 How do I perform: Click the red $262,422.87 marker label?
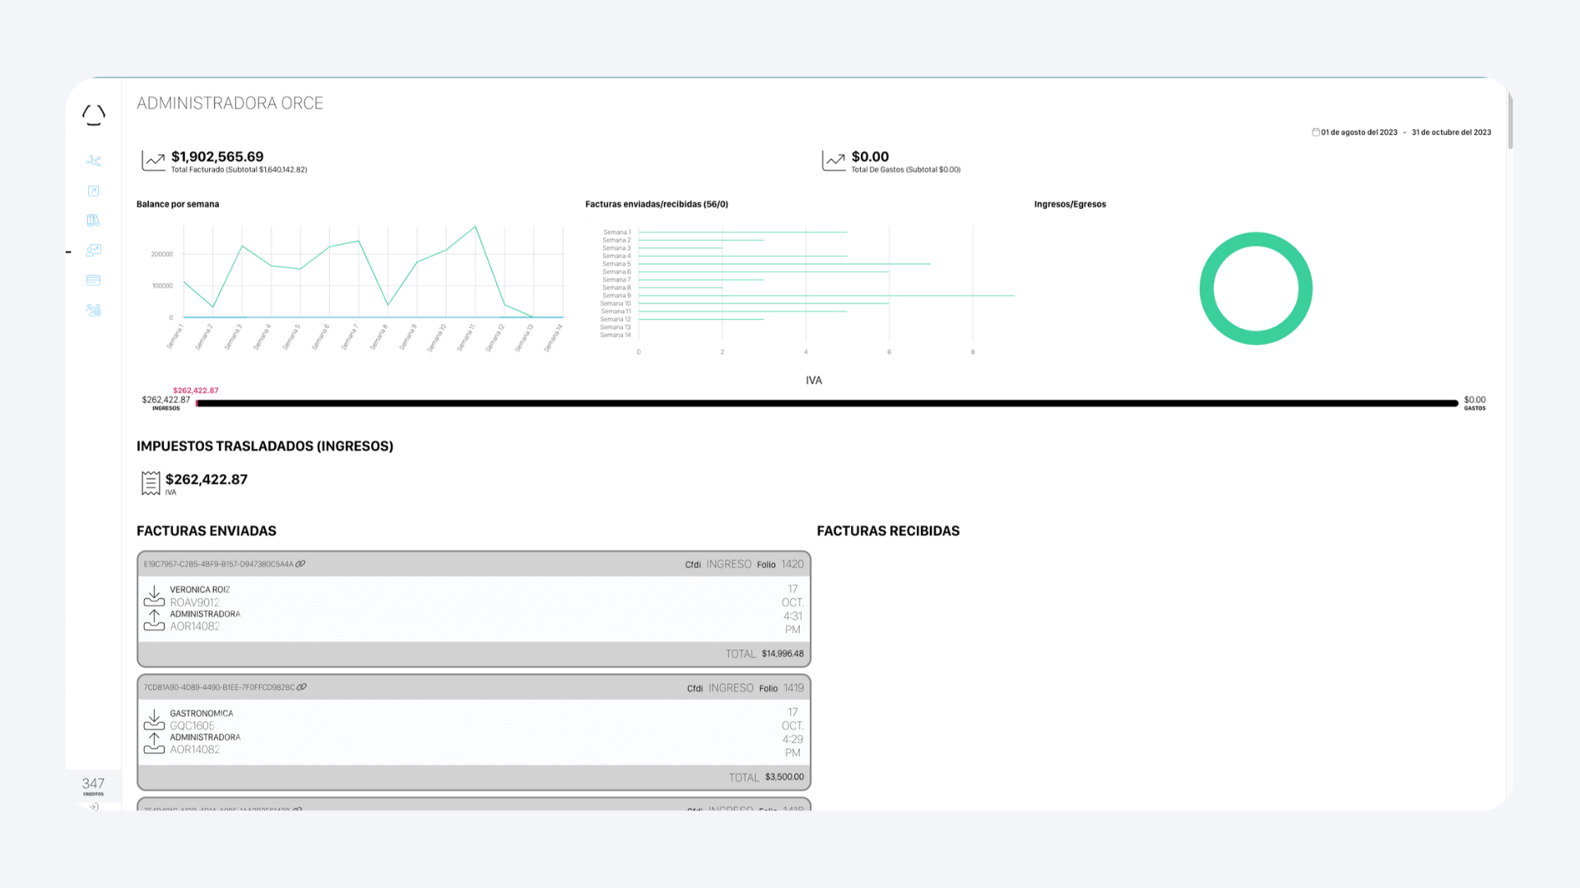coord(196,391)
